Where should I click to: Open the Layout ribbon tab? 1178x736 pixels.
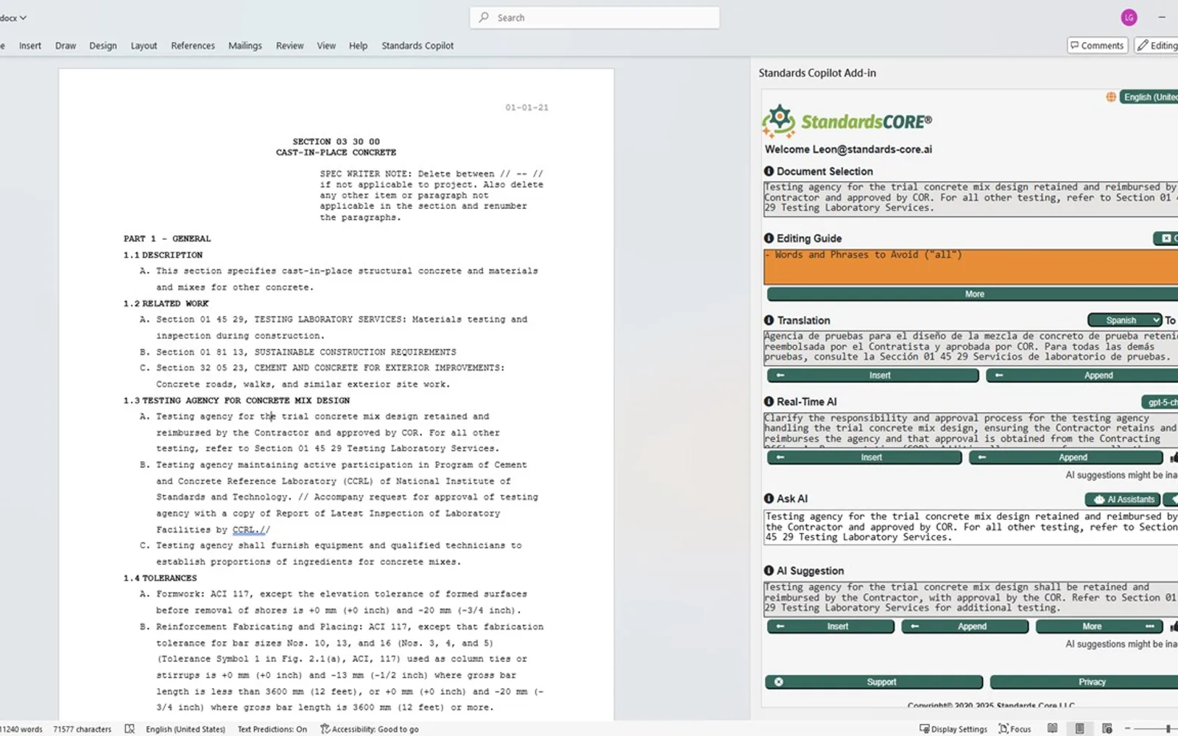click(144, 46)
